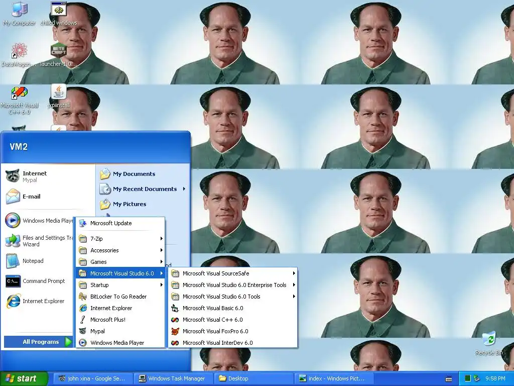
Task: Click the Microsoft Plus! exclamation icon
Action: [x=83, y=319]
